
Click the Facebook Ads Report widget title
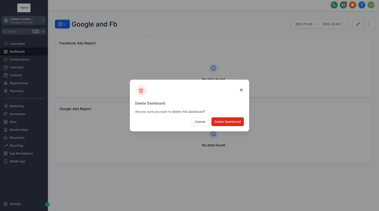[77, 43]
